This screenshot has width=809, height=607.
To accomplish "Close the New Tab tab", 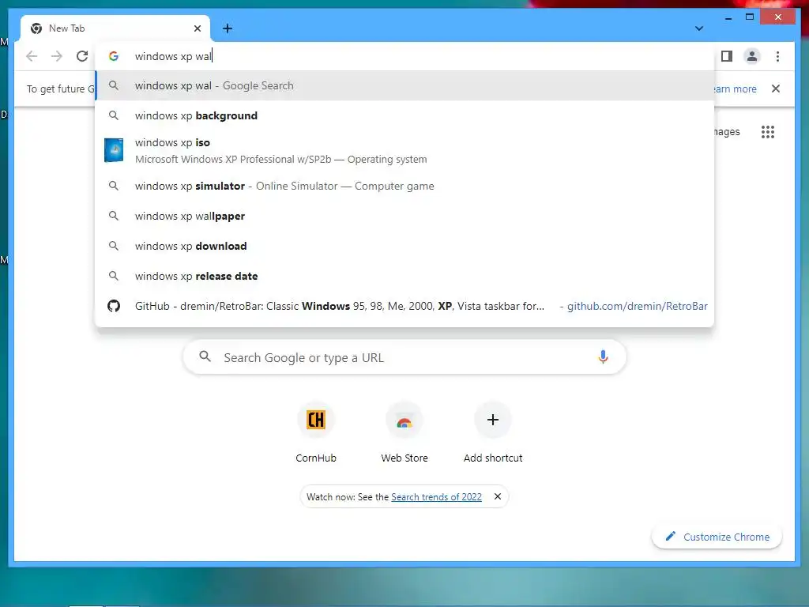I will point(197,28).
